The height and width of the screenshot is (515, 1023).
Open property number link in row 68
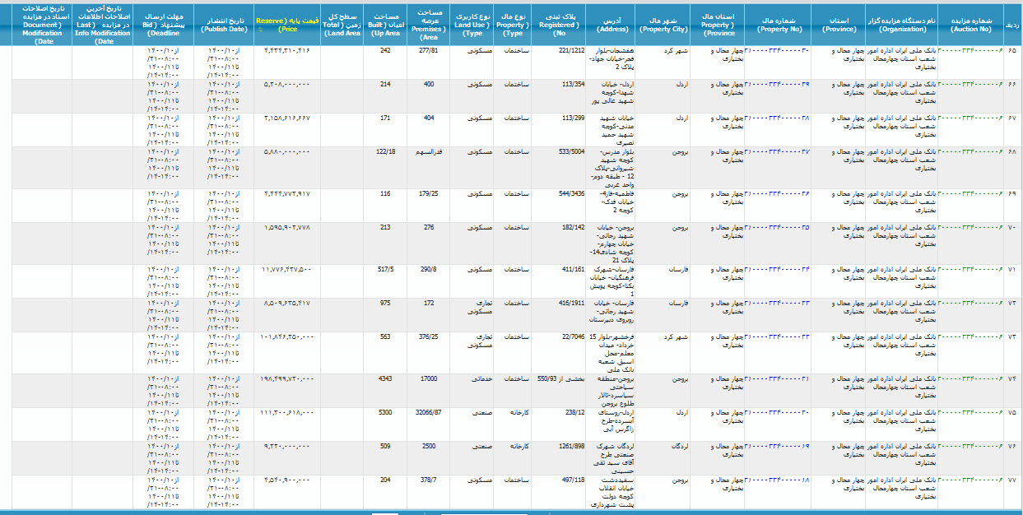coord(778,152)
